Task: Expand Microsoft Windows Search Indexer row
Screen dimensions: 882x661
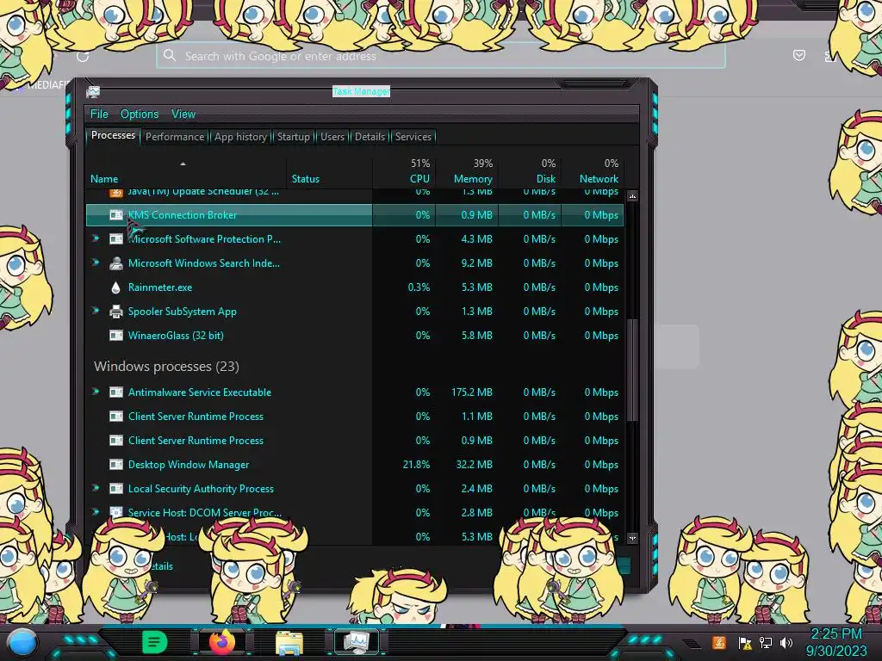Action: (x=96, y=263)
